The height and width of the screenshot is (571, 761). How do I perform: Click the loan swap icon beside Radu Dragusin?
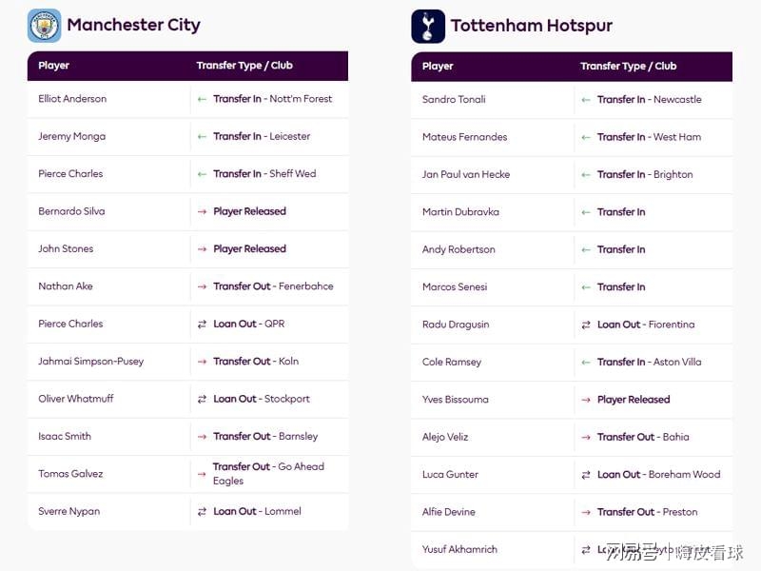pyautogui.click(x=586, y=325)
